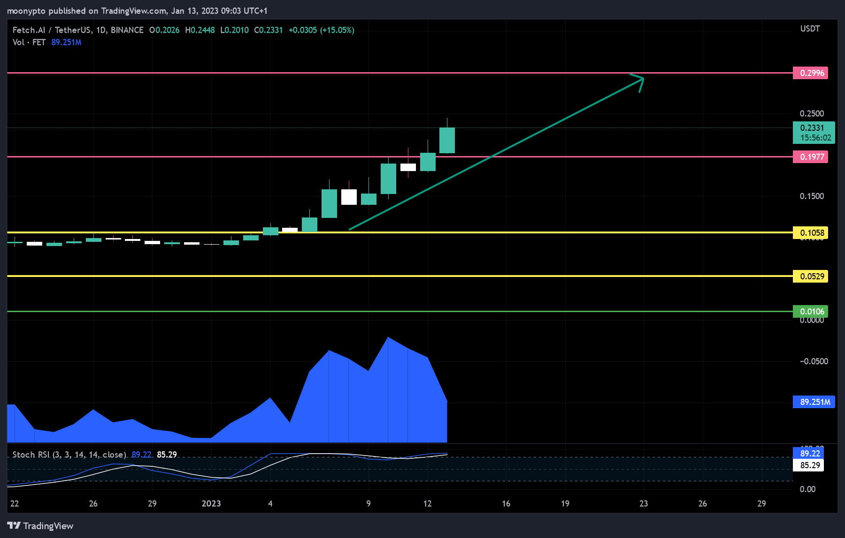
Task: Click the 12 date on time axis
Action: (427, 503)
